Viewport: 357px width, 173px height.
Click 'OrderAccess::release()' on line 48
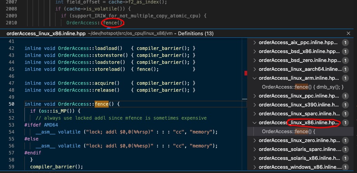click(89, 90)
